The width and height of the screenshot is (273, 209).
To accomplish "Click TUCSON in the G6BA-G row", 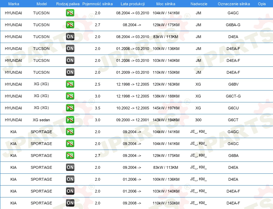I will click(x=41, y=25).
